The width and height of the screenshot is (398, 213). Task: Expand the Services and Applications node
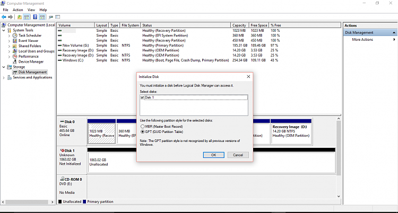4,77
